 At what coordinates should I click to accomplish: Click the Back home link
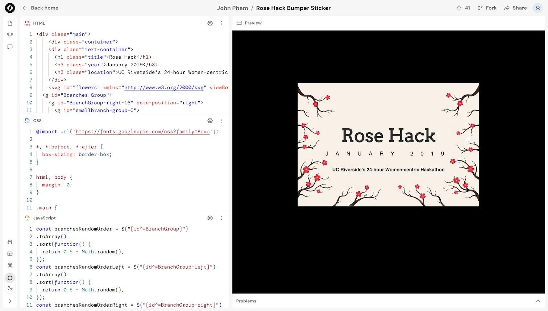coord(40,8)
